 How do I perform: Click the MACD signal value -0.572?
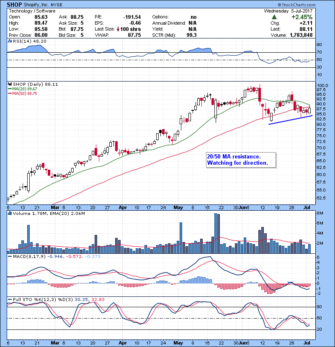coord(74,257)
